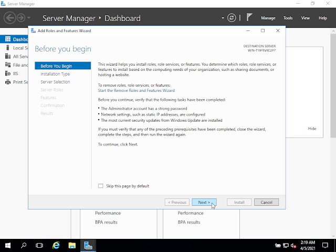The width and height of the screenshot is (336, 252).
Task: Open the Action Center notification icon
Action: click(x=325, y=245)
